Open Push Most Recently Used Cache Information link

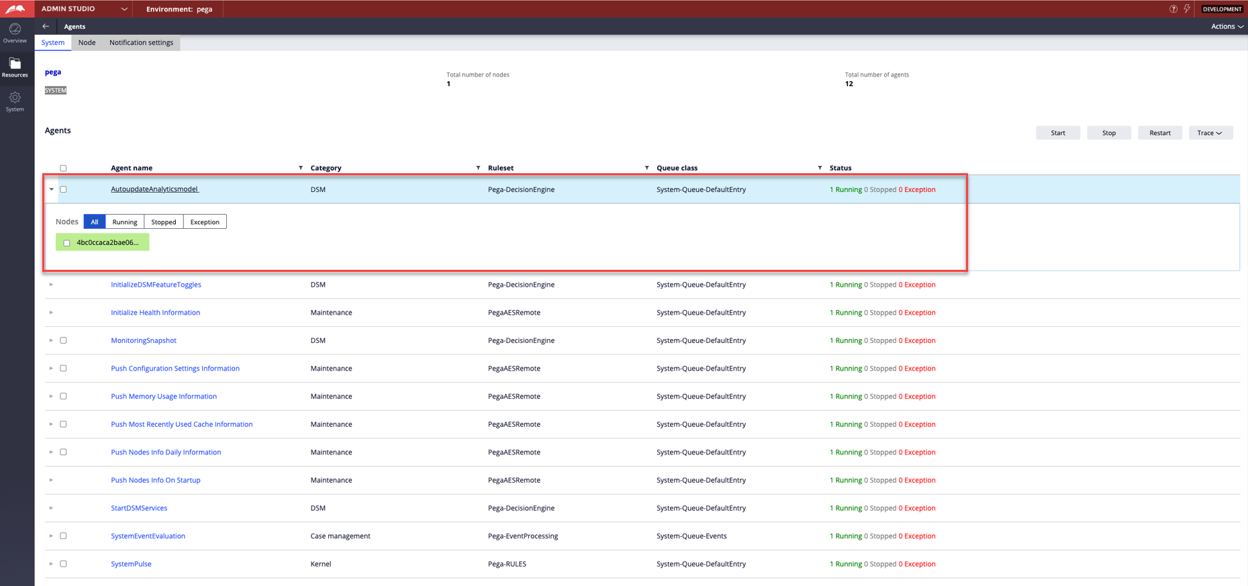pyautogui.click(x=181, y=424)
